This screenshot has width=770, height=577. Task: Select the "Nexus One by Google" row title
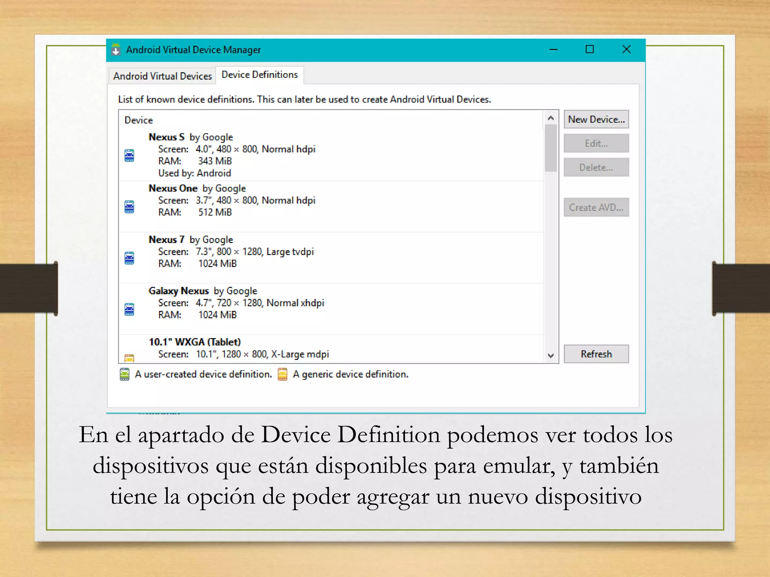[197, 188]
